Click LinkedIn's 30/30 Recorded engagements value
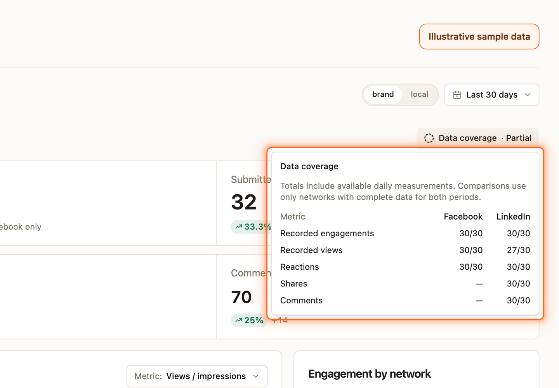The image size is (559, 388). click(x=519, y=233)
